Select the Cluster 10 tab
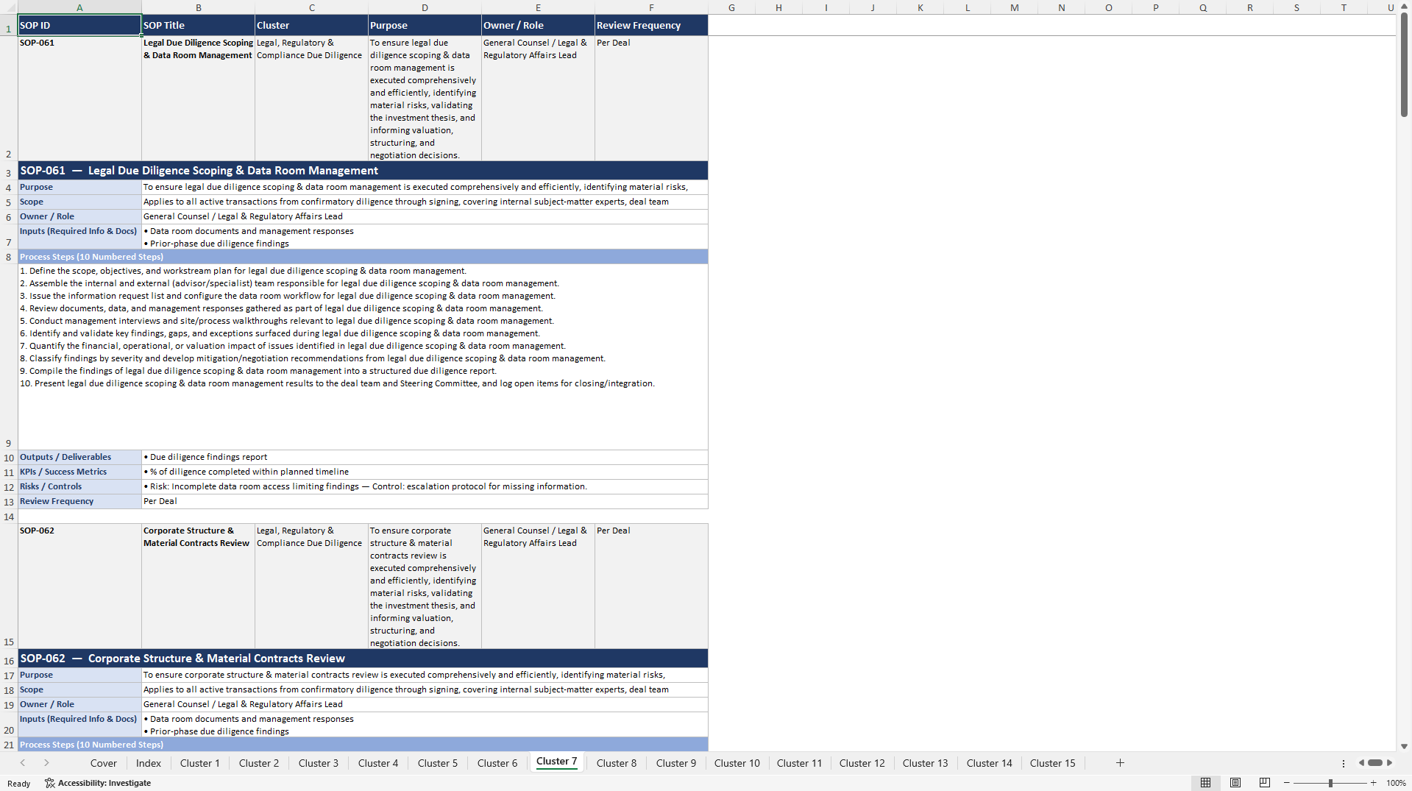This screenshot has height=791, width=1412. coord(737,763)
